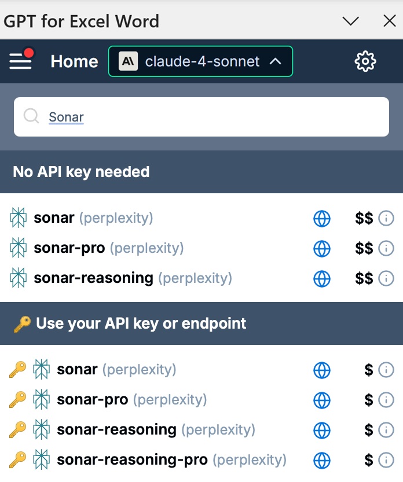Viewport: 403px width, 482px height.
Task: Click info icon for sonar-reasoning-pro model
Action: [x=386, y=460]
